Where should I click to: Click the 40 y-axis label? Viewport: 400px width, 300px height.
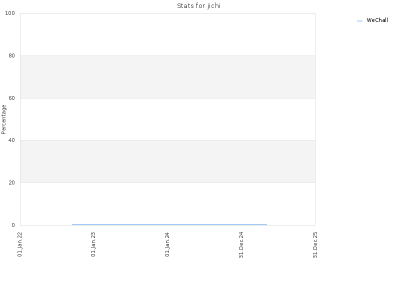click(11, 140)
